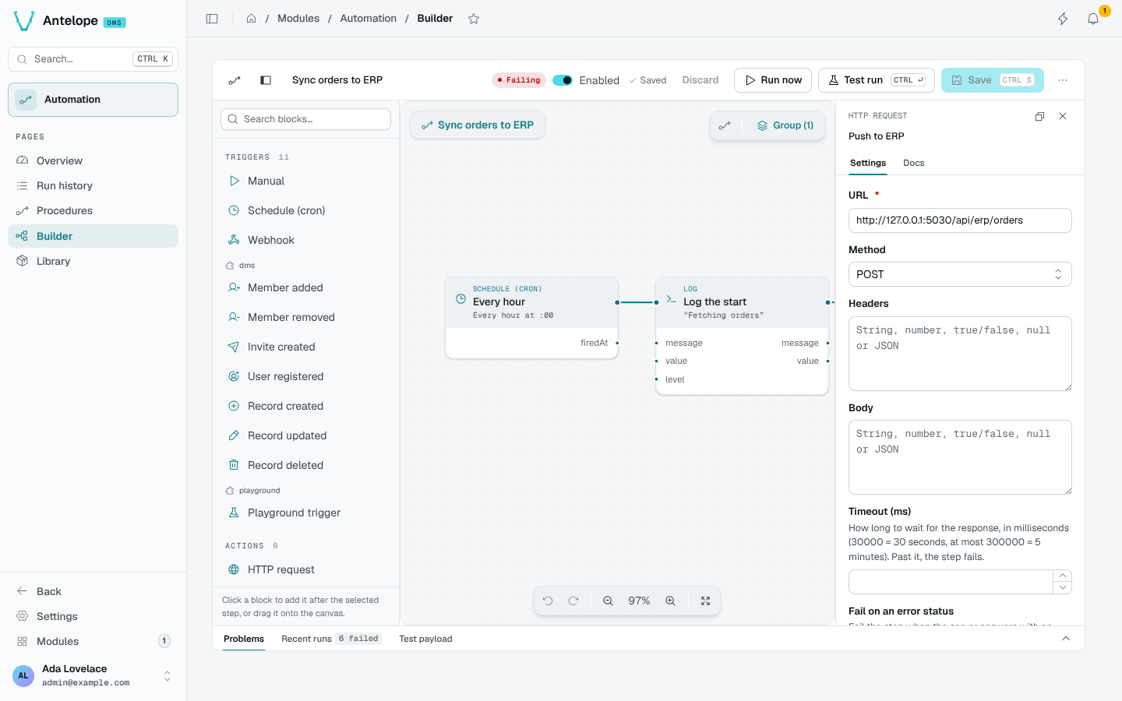The image size is (1122, 701).
Task: Undo the last canvas change
Action: tap(548, 601)
